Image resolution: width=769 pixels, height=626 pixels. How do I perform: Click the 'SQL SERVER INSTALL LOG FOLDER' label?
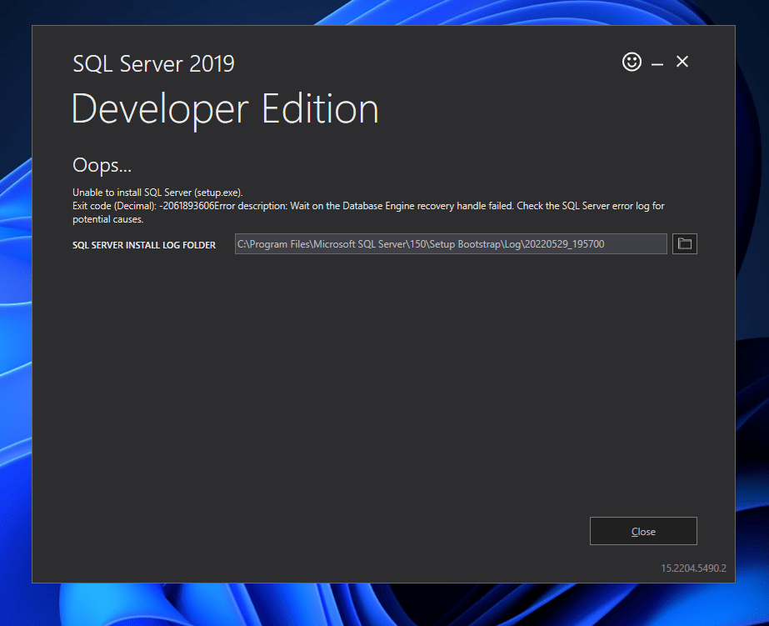pyautogui.click(x=144, y=245)
